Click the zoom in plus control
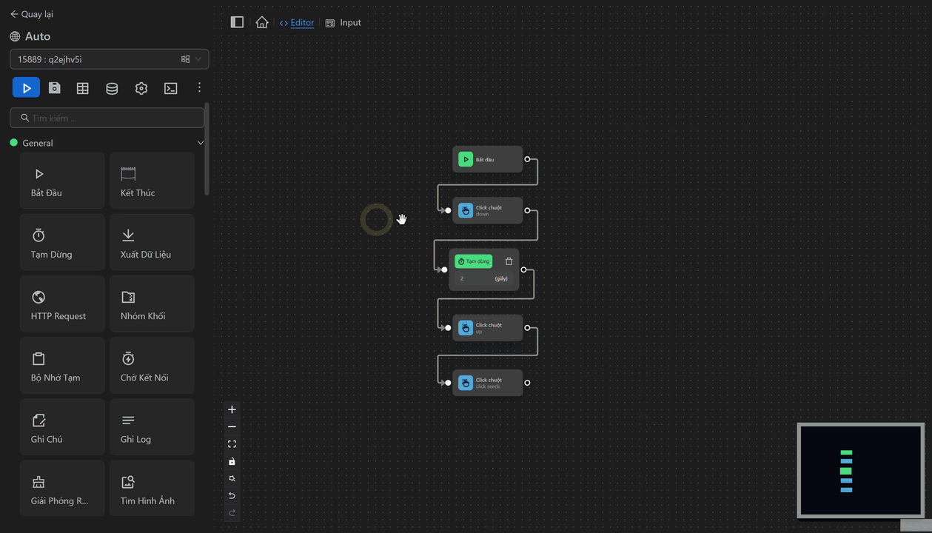Image resolution: width=932 pixels, height=533 pixels. click(x=232, y=410)
